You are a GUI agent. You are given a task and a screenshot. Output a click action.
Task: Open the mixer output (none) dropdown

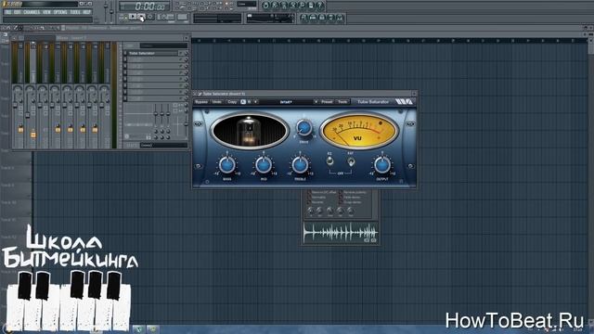tap(163, 145)
